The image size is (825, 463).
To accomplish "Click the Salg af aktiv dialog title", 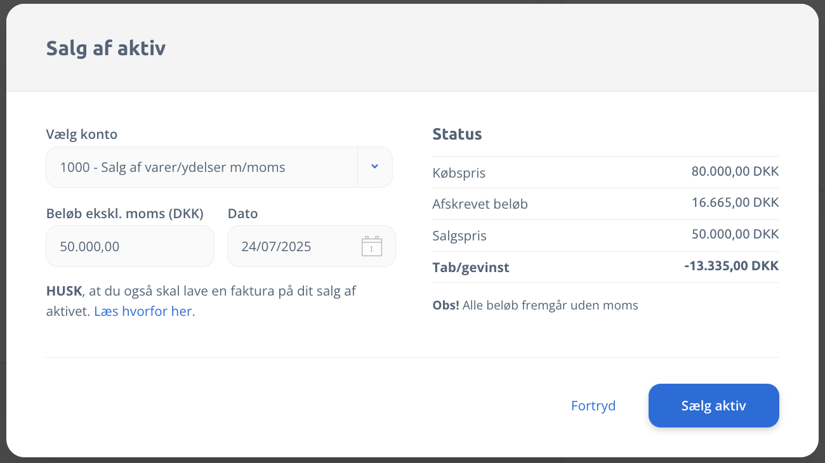I will pyautogui.click(x=106, y=48).
